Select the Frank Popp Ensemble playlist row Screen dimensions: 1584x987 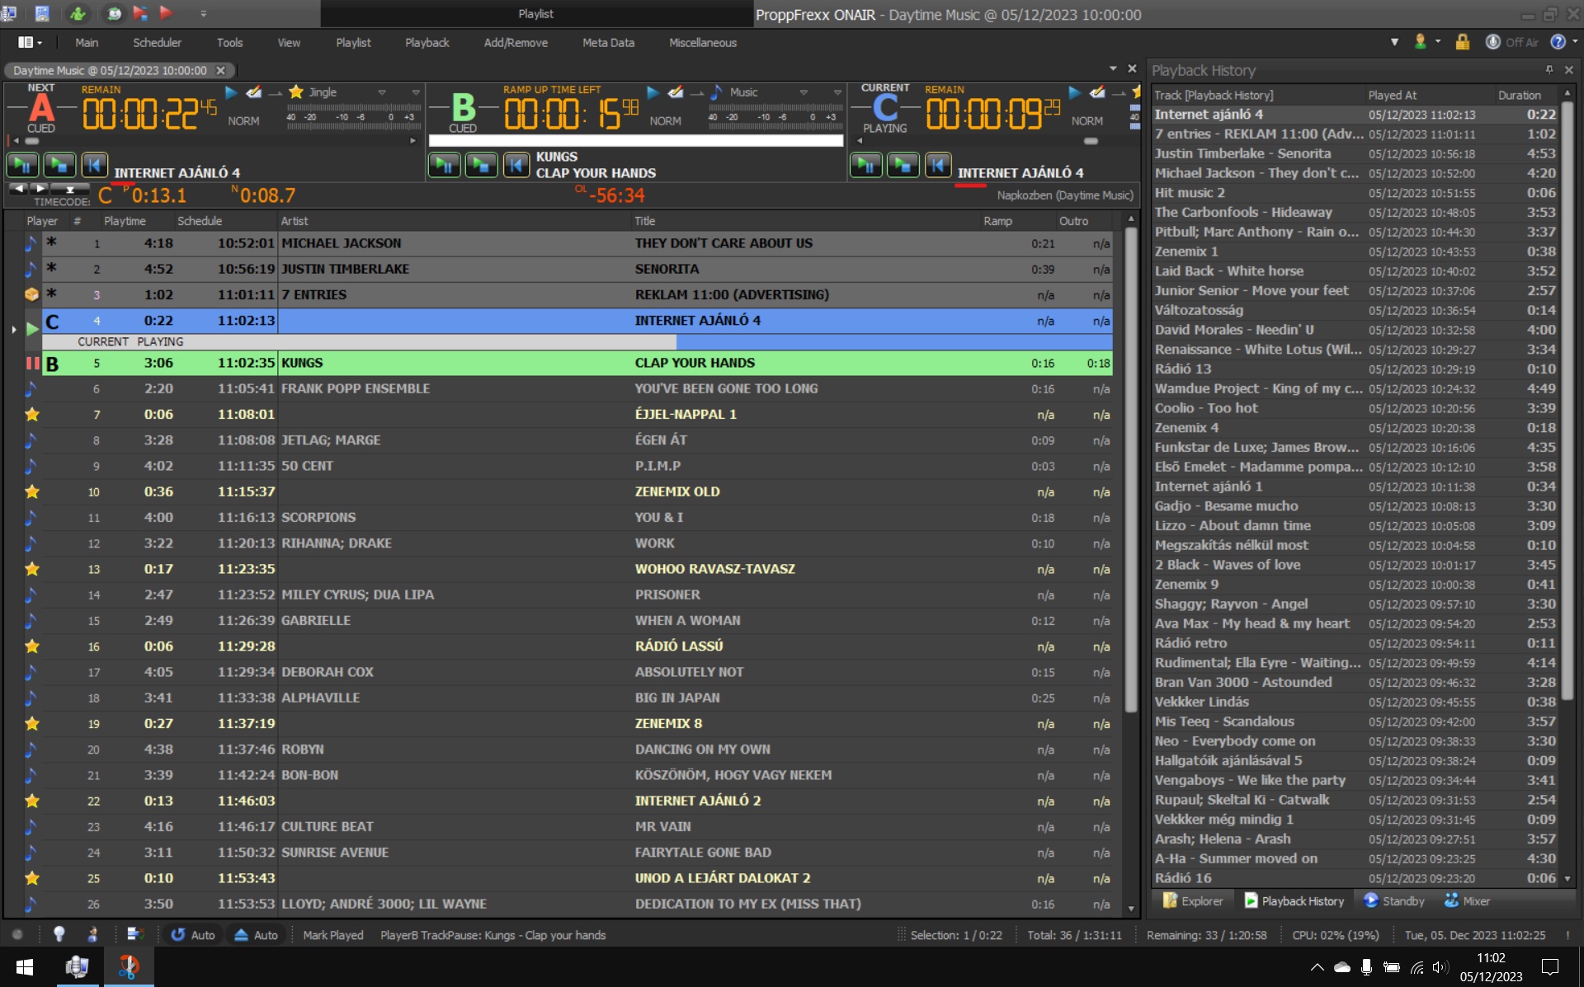[576, 388]
